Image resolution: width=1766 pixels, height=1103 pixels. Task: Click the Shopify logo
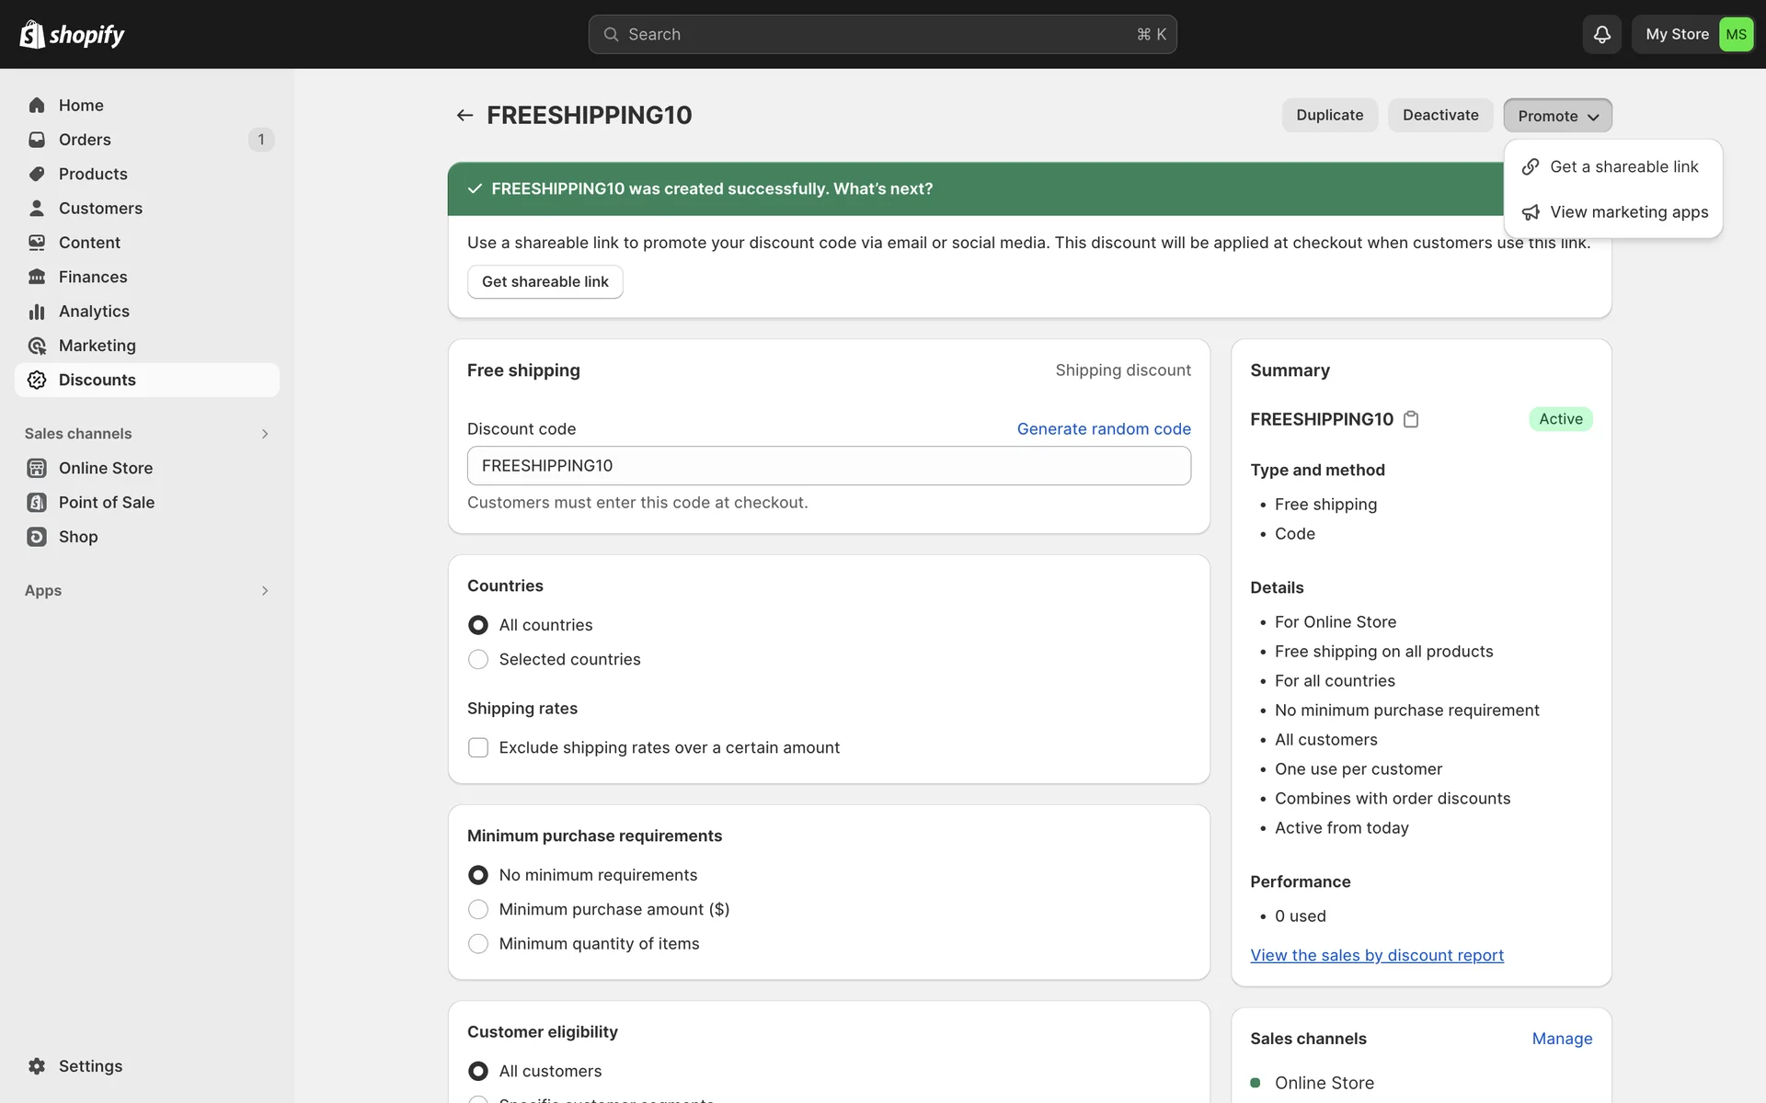(72, 34)
